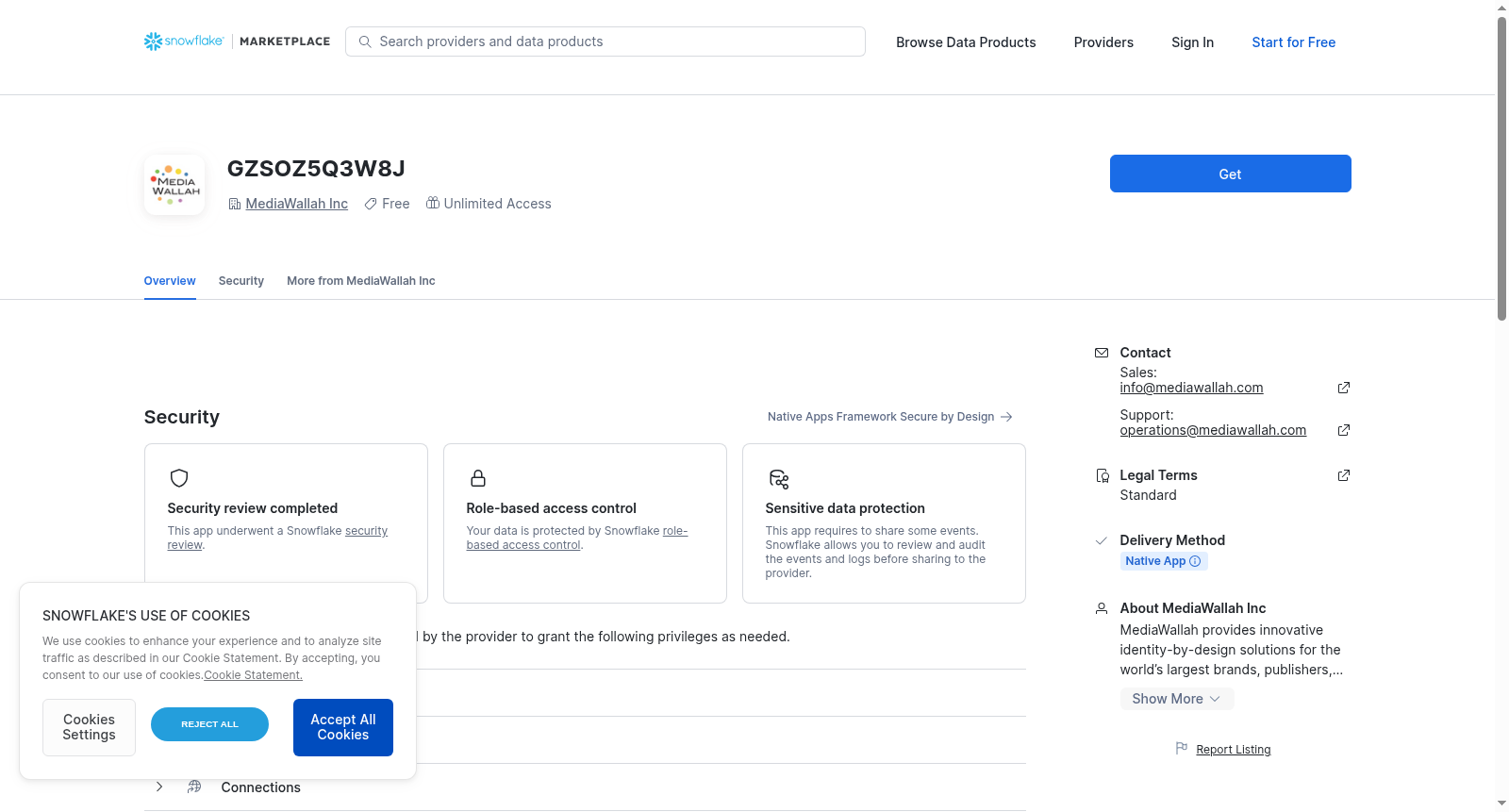
Task: Click the arrow next to Secure by Design
Action: (x=1006, y=417)
